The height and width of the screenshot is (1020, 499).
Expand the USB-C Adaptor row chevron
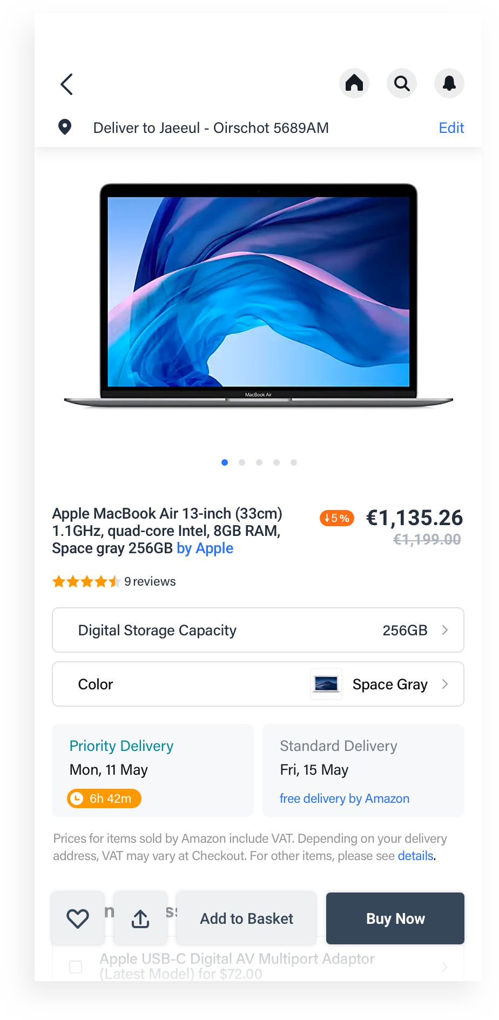pos(445,967)
